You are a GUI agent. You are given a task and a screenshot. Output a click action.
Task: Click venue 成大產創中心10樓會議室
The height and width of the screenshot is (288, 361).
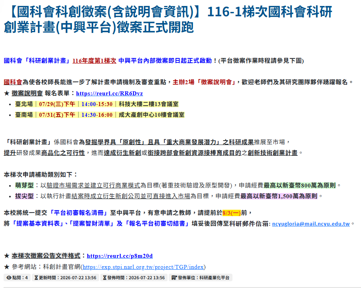tap(152, 115)
